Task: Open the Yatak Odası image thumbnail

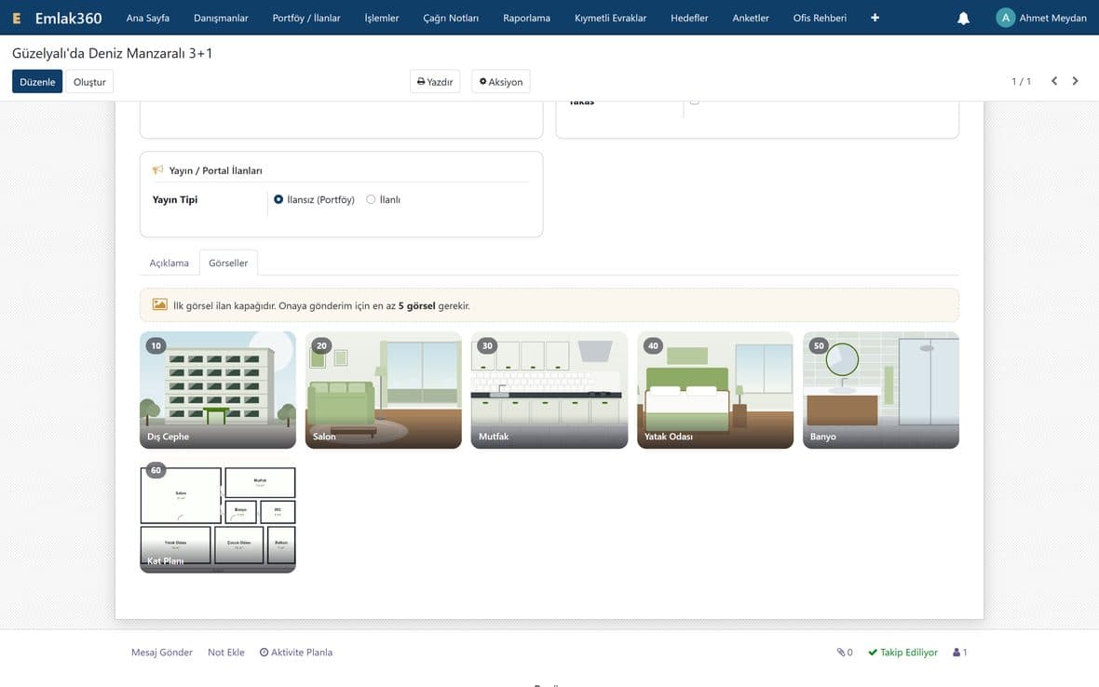Action: pos(715,390)
